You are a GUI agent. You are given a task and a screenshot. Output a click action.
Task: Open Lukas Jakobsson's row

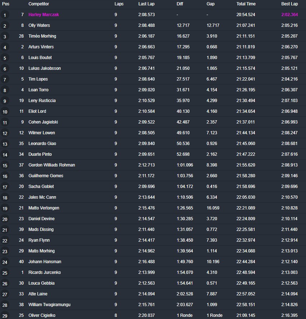coord(44,68)
